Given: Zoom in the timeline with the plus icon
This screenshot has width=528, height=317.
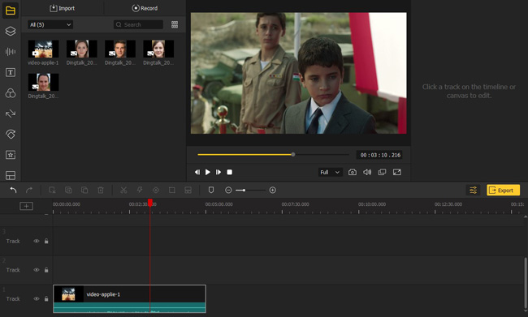Looking at the screenshot, I should pos(273,191).
